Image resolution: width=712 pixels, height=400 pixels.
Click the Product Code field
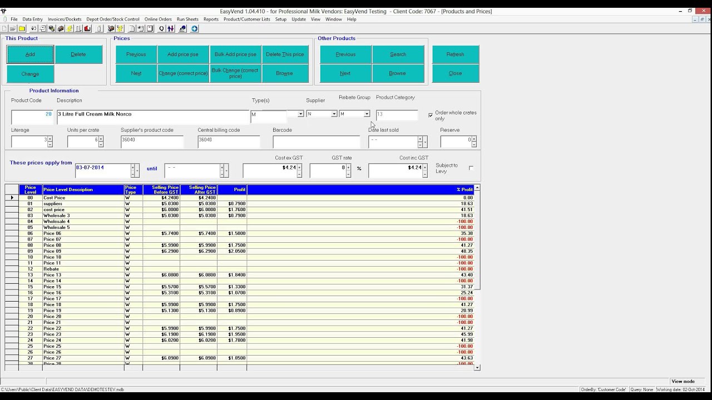32,117
